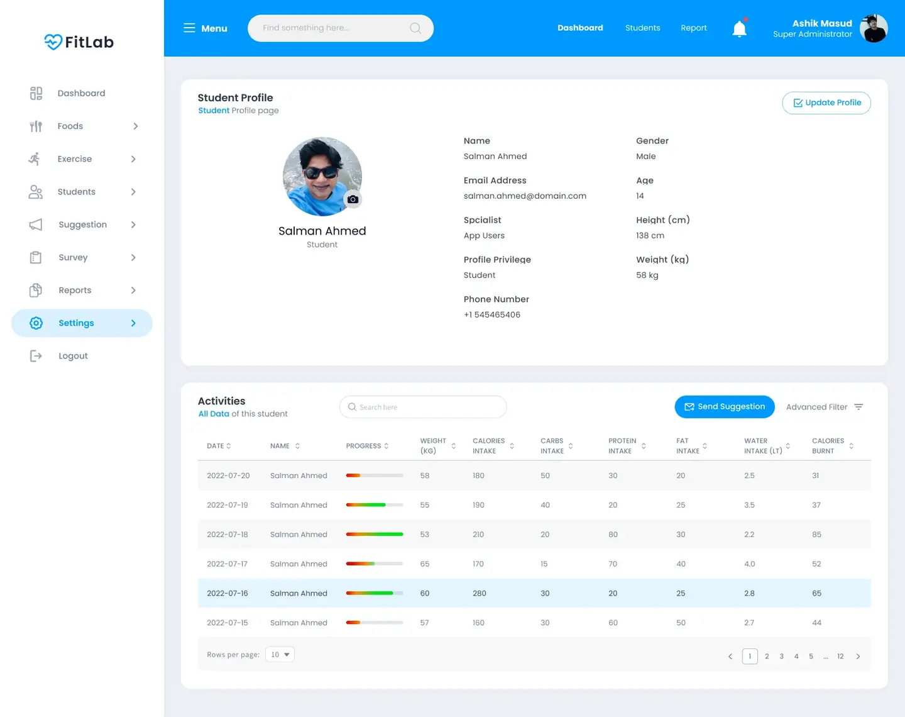Select Logout in the sidebar
The image size is (905, 717).
point(73,356)
